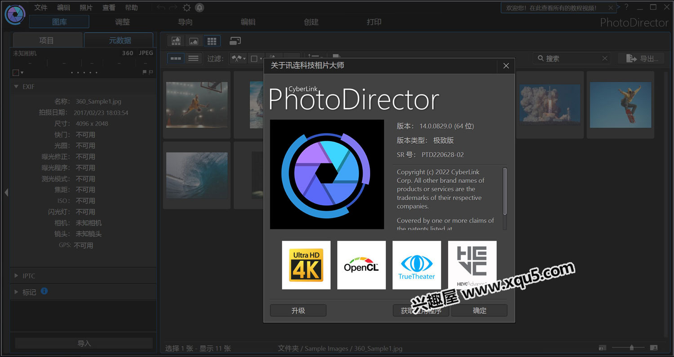Screen dimensions: 674x357
Task: Switch to the 图库 library module
Action: [x=59, y=22]
